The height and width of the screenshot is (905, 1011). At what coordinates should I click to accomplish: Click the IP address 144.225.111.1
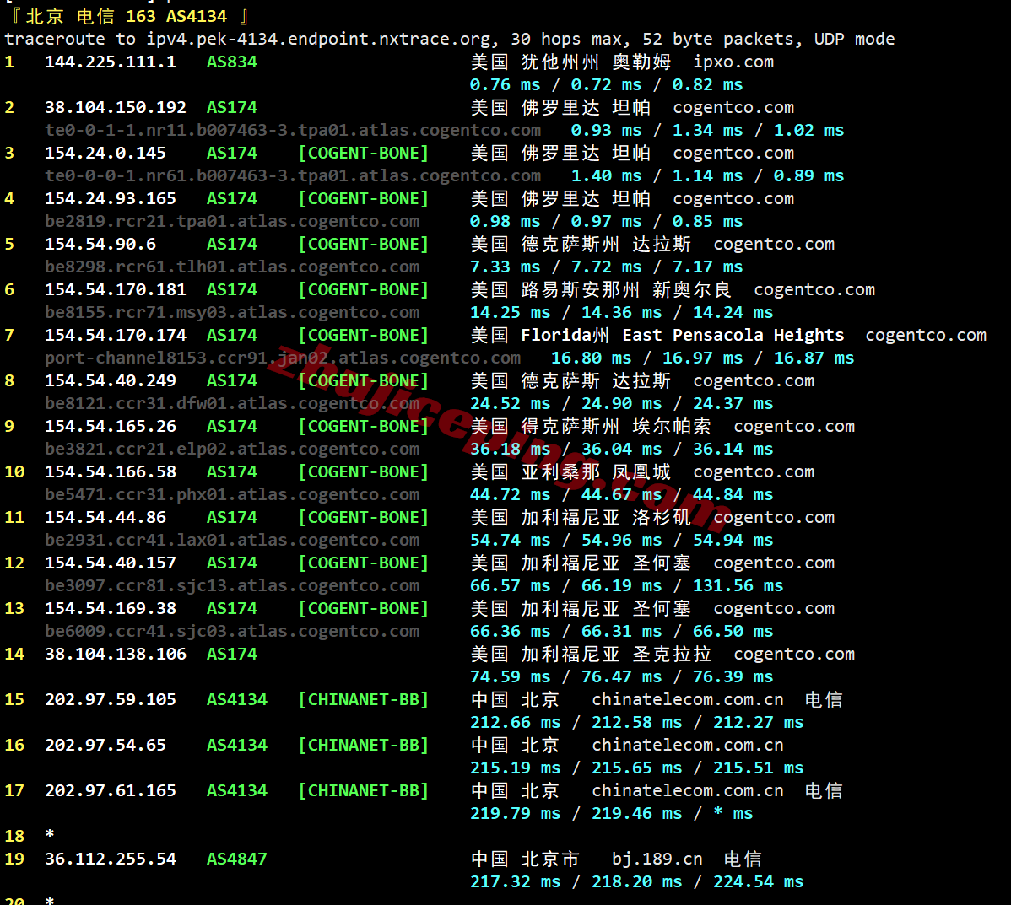[x=111, y=62]
